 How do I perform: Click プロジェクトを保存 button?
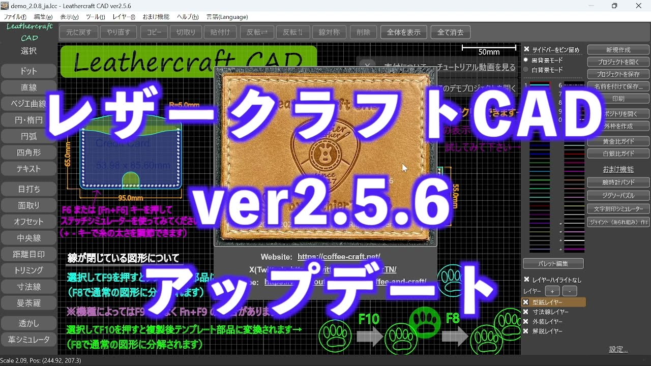pyautogui.click(x=618, y=74)
